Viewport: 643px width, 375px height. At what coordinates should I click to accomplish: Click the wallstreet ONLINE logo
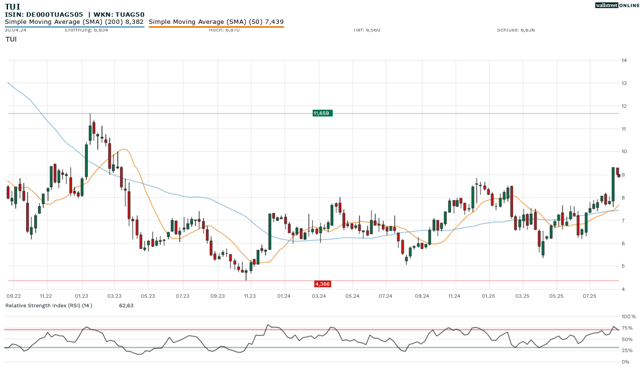[x=617, y=5]
